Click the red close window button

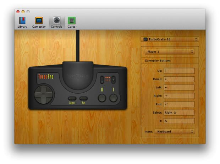pyautogui.click(x=18, y=12)
